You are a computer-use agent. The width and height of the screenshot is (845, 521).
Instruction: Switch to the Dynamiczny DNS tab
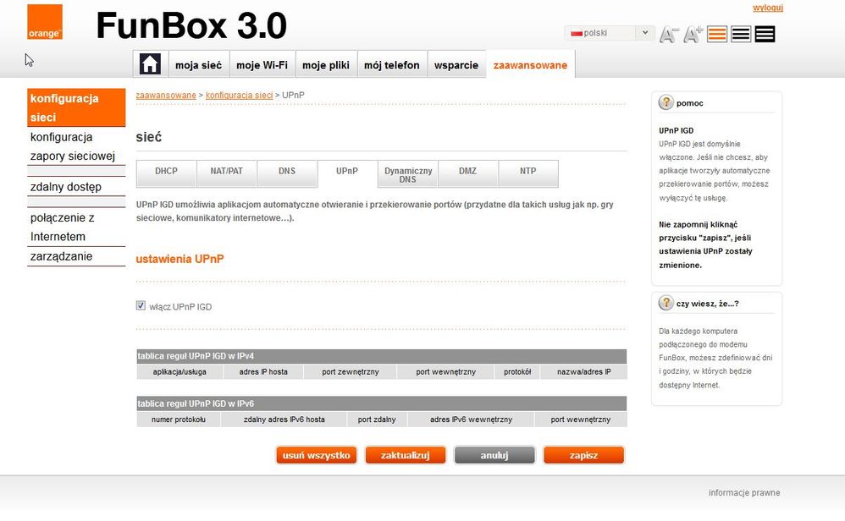click(x=408, y=174)
